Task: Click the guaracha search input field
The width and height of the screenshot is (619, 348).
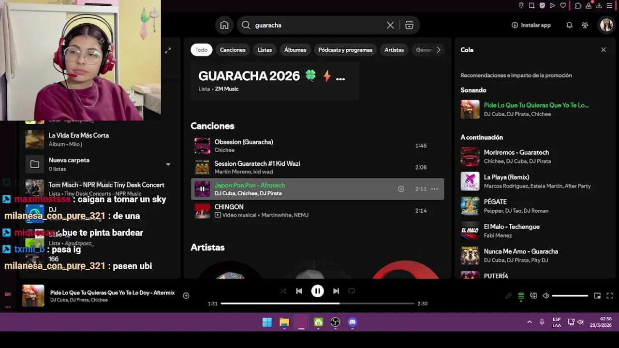Action: click(x=318, y=25)
